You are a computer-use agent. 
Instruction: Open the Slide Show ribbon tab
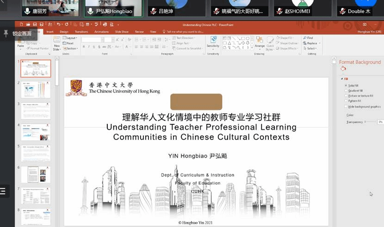122,32
